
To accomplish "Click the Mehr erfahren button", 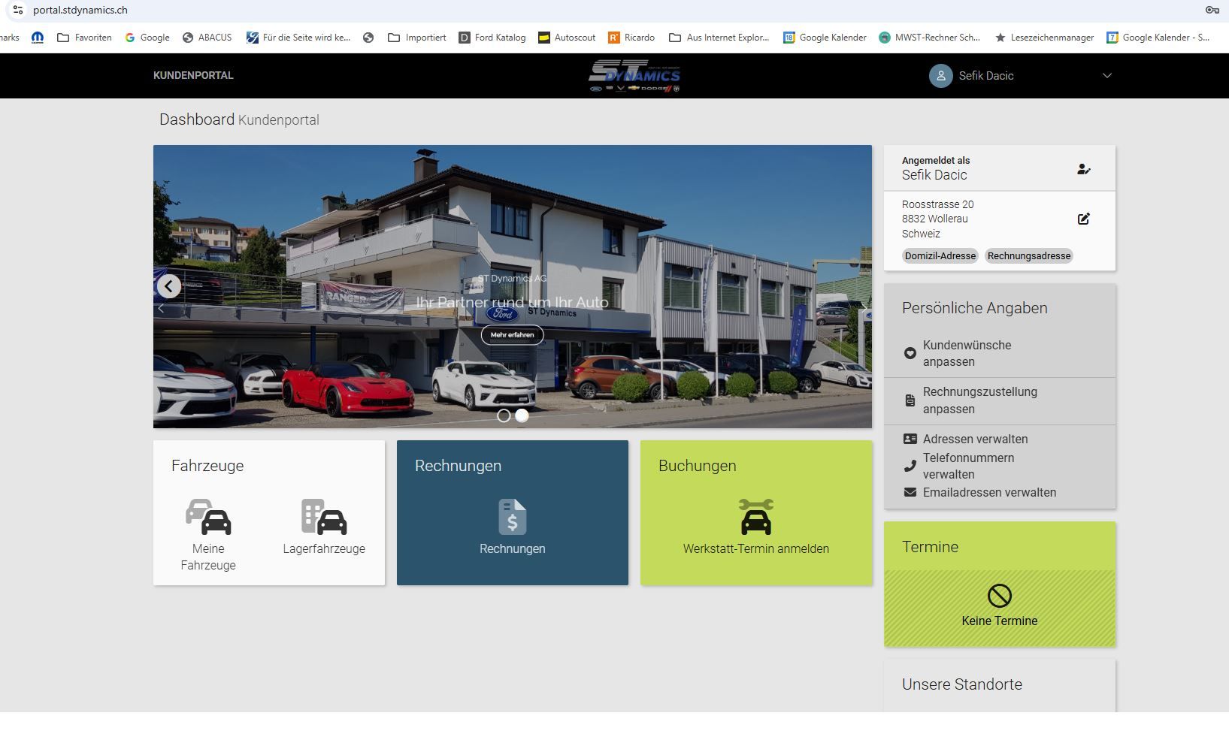I will pos(512,335).
